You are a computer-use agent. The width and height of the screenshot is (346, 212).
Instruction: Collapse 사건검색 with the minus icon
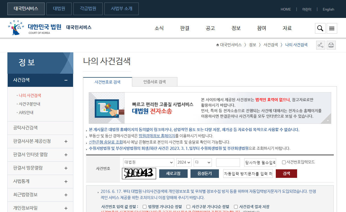[x=66, y=80]
